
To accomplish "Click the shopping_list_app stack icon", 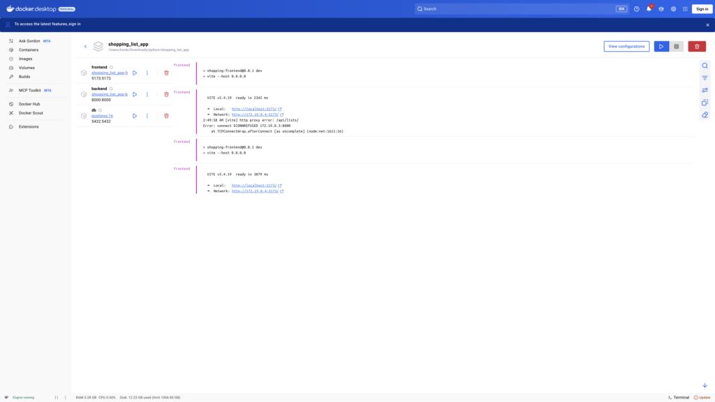I will coord(98,47).
